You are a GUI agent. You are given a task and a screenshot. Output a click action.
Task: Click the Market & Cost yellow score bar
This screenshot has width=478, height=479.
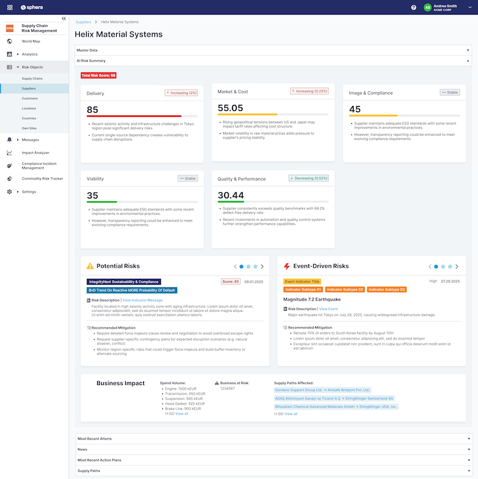(247, 114)
